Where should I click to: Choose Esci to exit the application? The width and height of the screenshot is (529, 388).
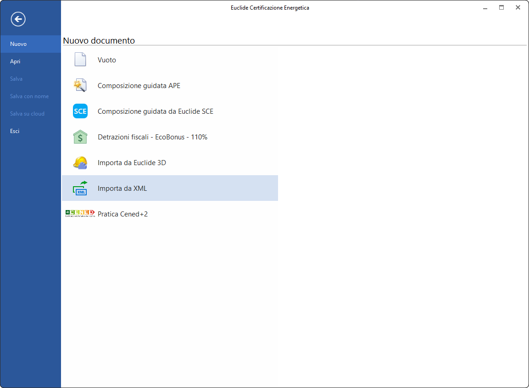(x=15, y=131)
